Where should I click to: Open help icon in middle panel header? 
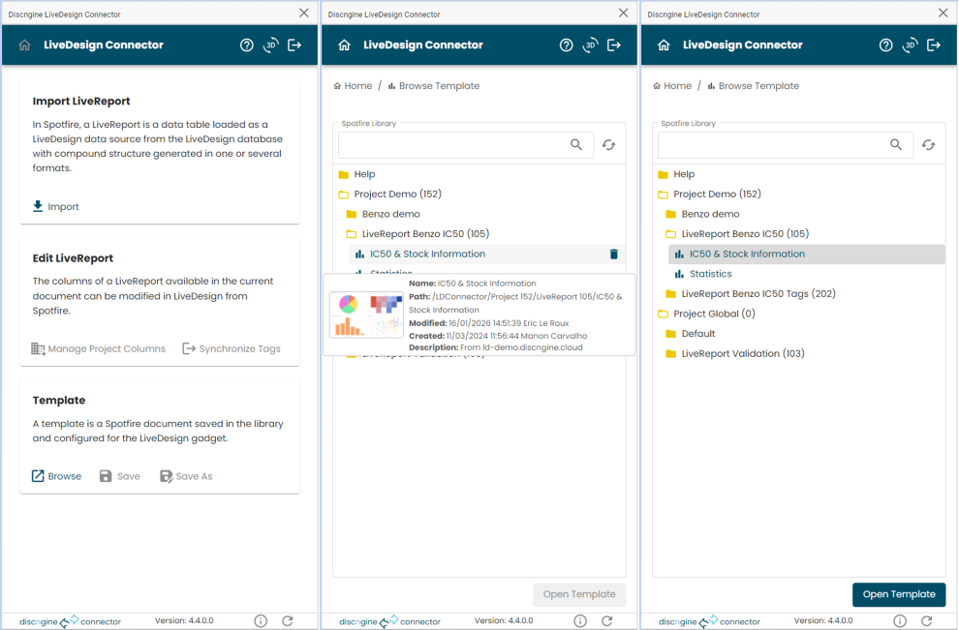567,45
